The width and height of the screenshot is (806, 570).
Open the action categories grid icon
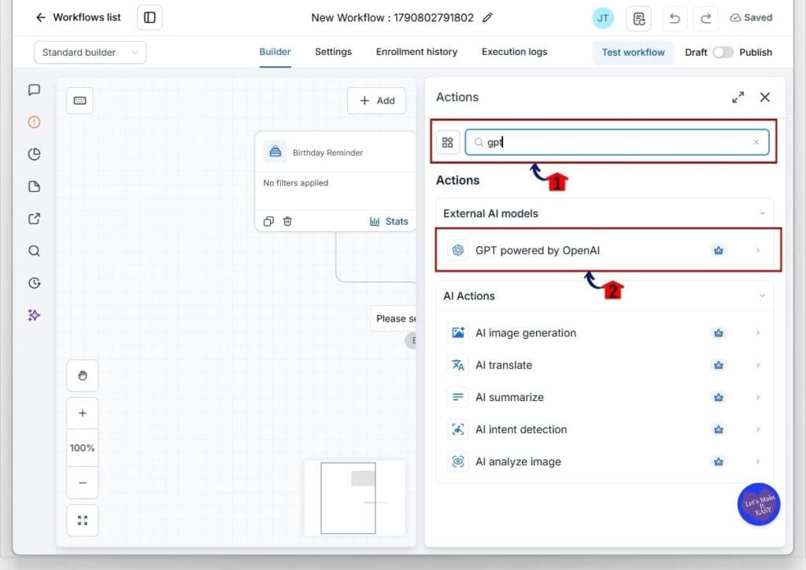click(448, 142)
